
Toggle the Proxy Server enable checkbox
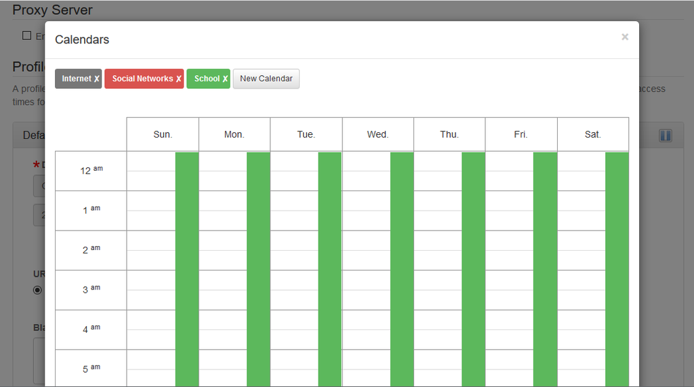tap(27, 35)
